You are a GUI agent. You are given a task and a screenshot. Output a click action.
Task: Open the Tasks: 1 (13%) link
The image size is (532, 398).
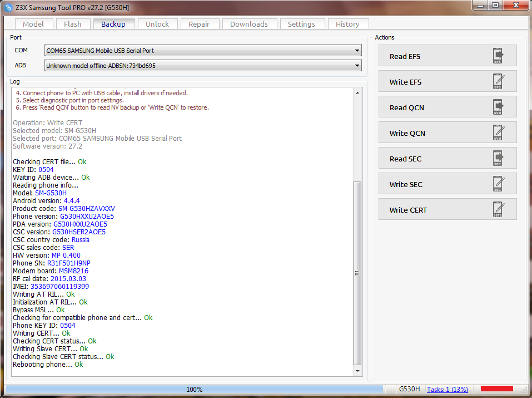click(447, 389)
